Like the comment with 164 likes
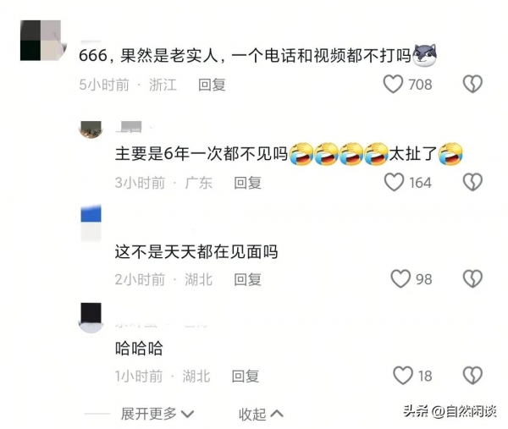The image size is (508, 429). (394, 182)
